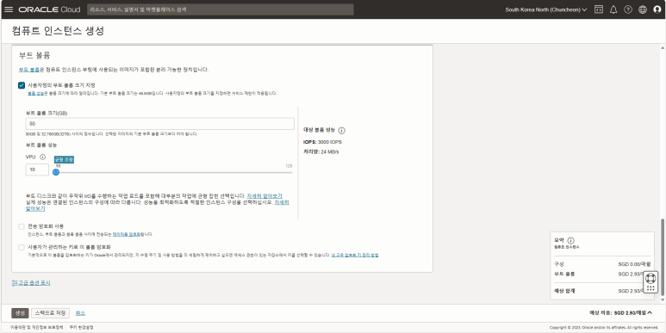Open the lifebuoy support widget
Image resolution: width=666 pixels, height=333 pixels.
650,278
